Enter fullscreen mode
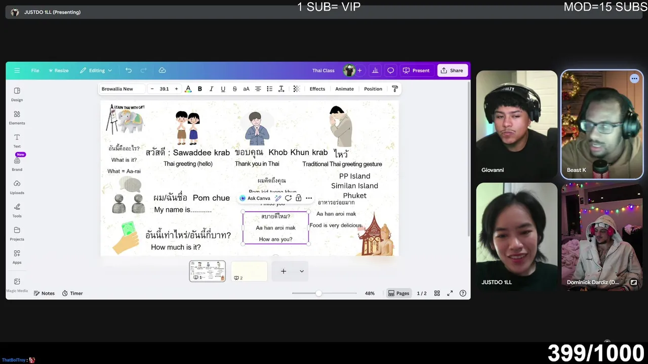The image size is (648, 364). pyautogui.click(x=450, y=293)
